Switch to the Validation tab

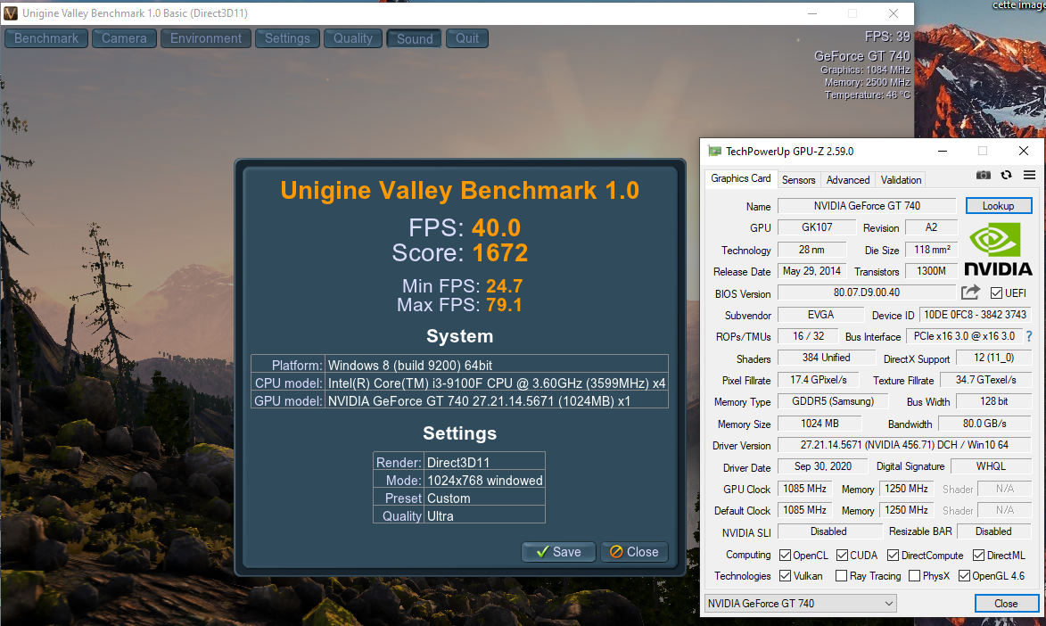(901, 180)
